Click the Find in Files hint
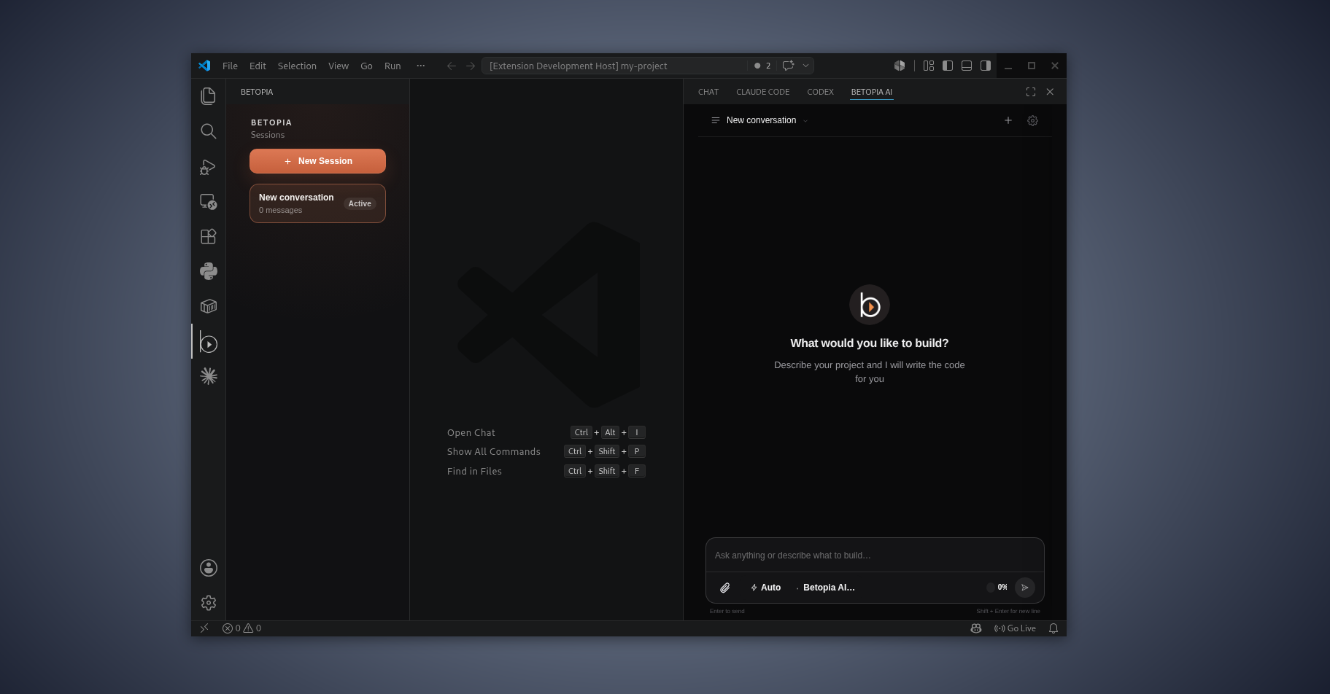 546,471
